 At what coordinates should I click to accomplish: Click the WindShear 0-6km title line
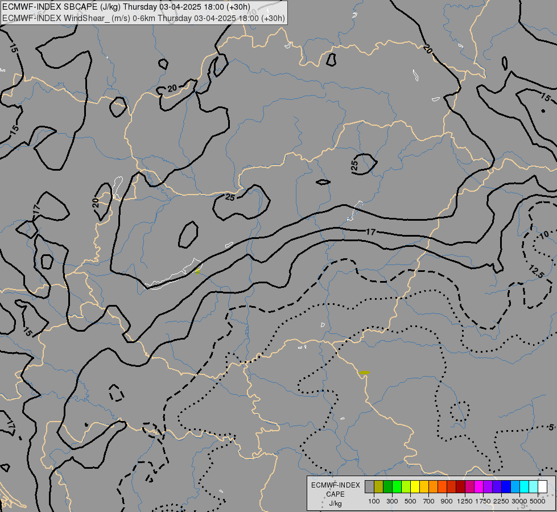[143, 18]
